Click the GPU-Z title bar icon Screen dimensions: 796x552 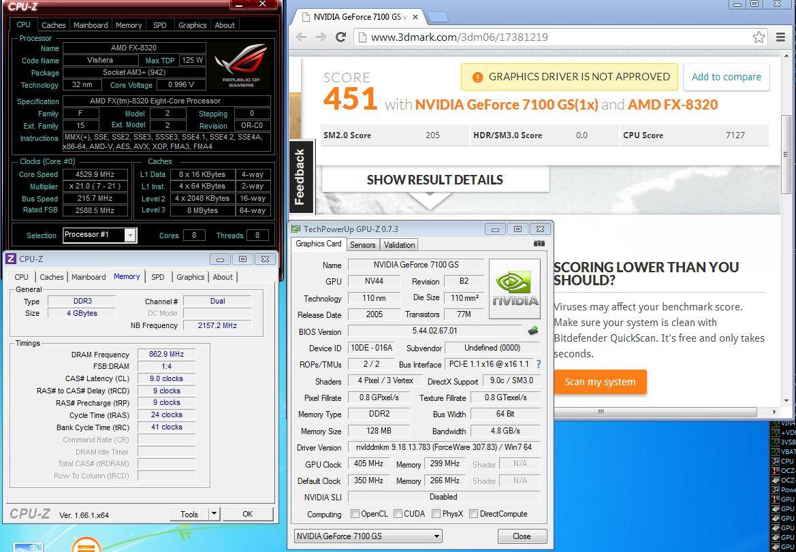[296, 229]
